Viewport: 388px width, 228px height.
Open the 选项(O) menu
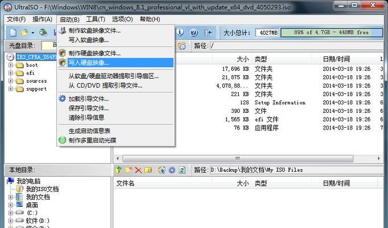[x=122, y=19]
